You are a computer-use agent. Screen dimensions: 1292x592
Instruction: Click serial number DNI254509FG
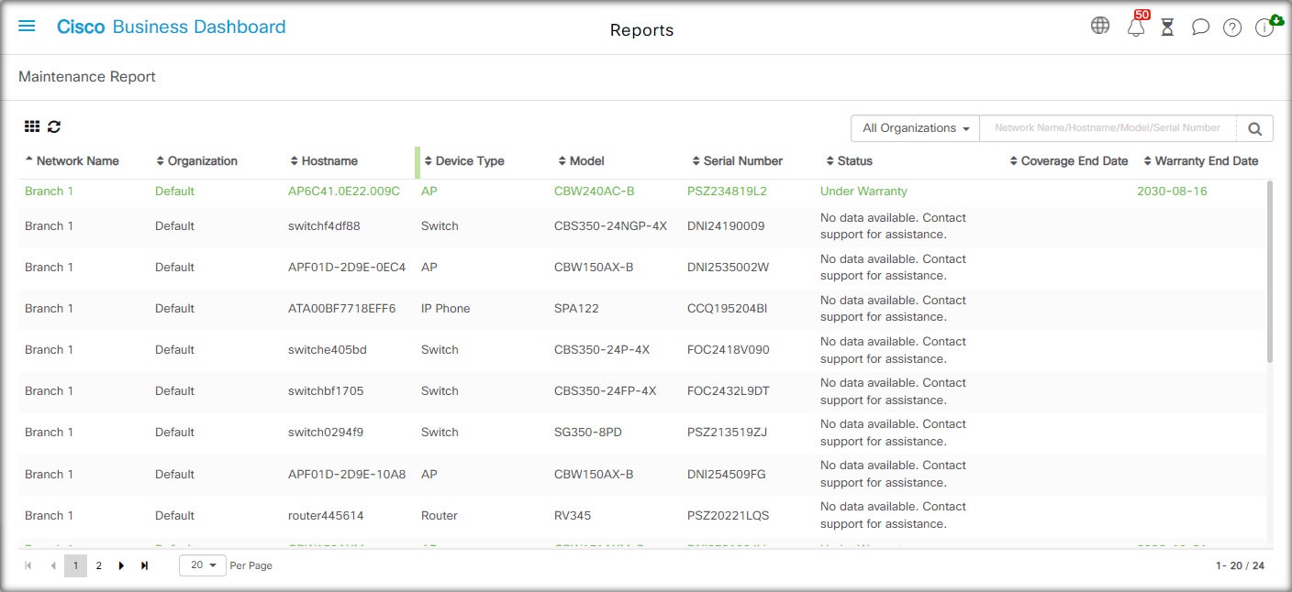pos(726,475)
